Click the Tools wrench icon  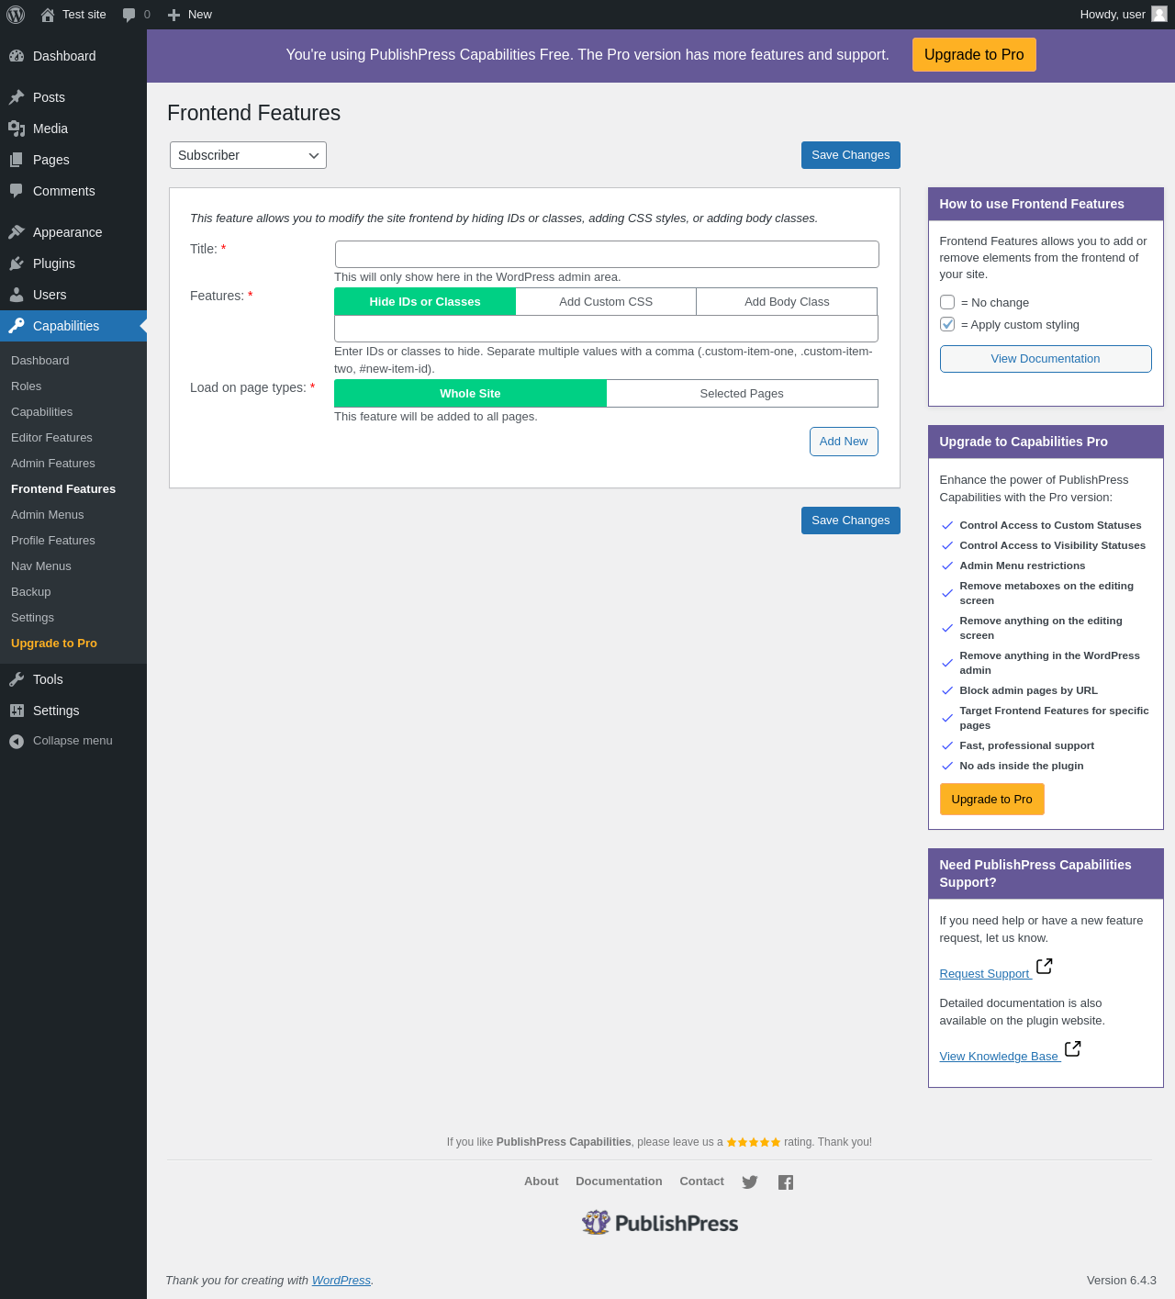pos(17,679)
